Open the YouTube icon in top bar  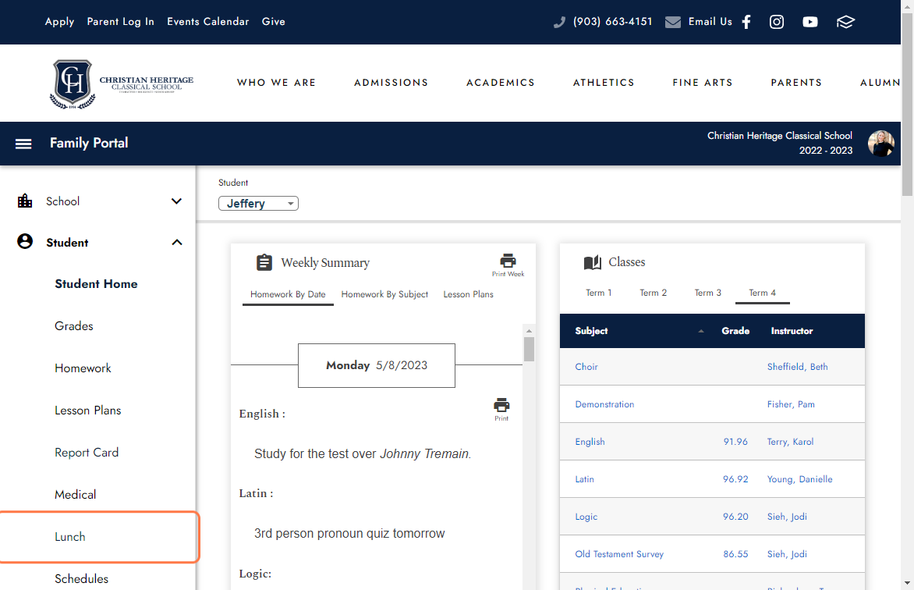[x=809, y=22]
